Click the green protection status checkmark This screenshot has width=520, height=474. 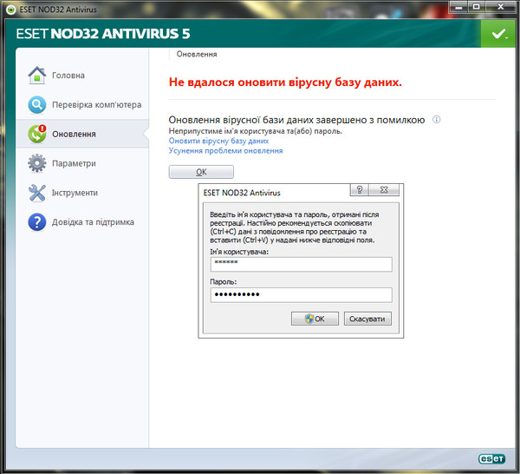(x=497, y=34)
